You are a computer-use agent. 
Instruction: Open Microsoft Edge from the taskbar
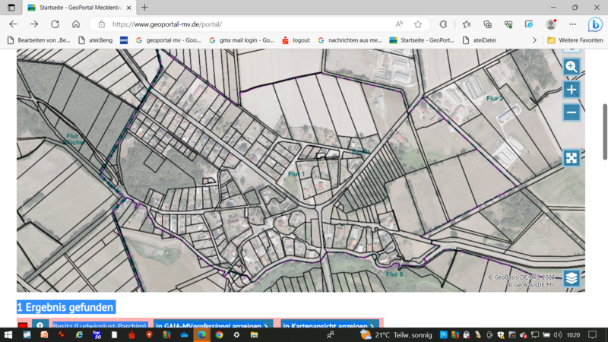201,335
